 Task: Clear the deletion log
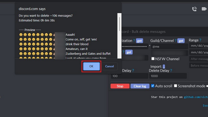(x=140, y=86)
